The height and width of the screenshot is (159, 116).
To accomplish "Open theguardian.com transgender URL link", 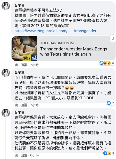I will (59, 31).
